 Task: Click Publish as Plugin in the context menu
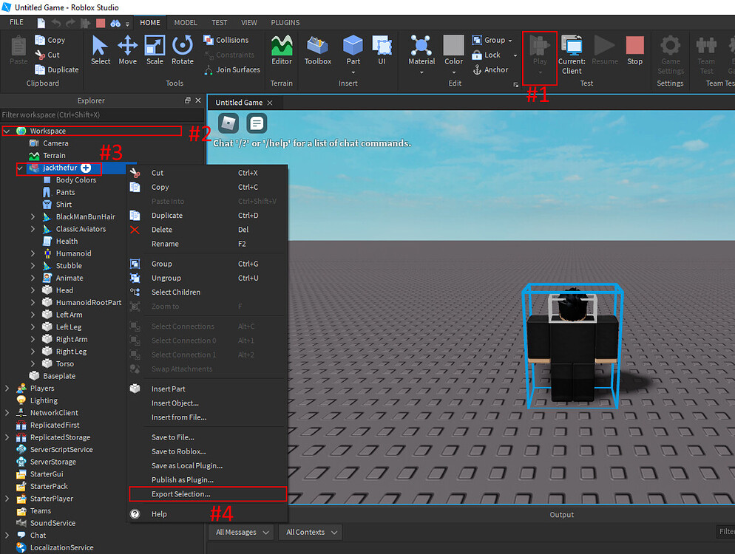(x=180, y=479)
